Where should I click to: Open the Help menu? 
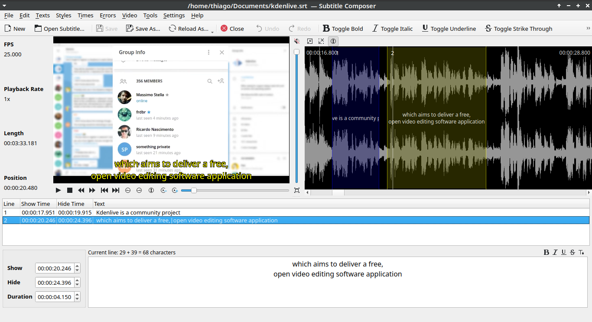[197, 15]
